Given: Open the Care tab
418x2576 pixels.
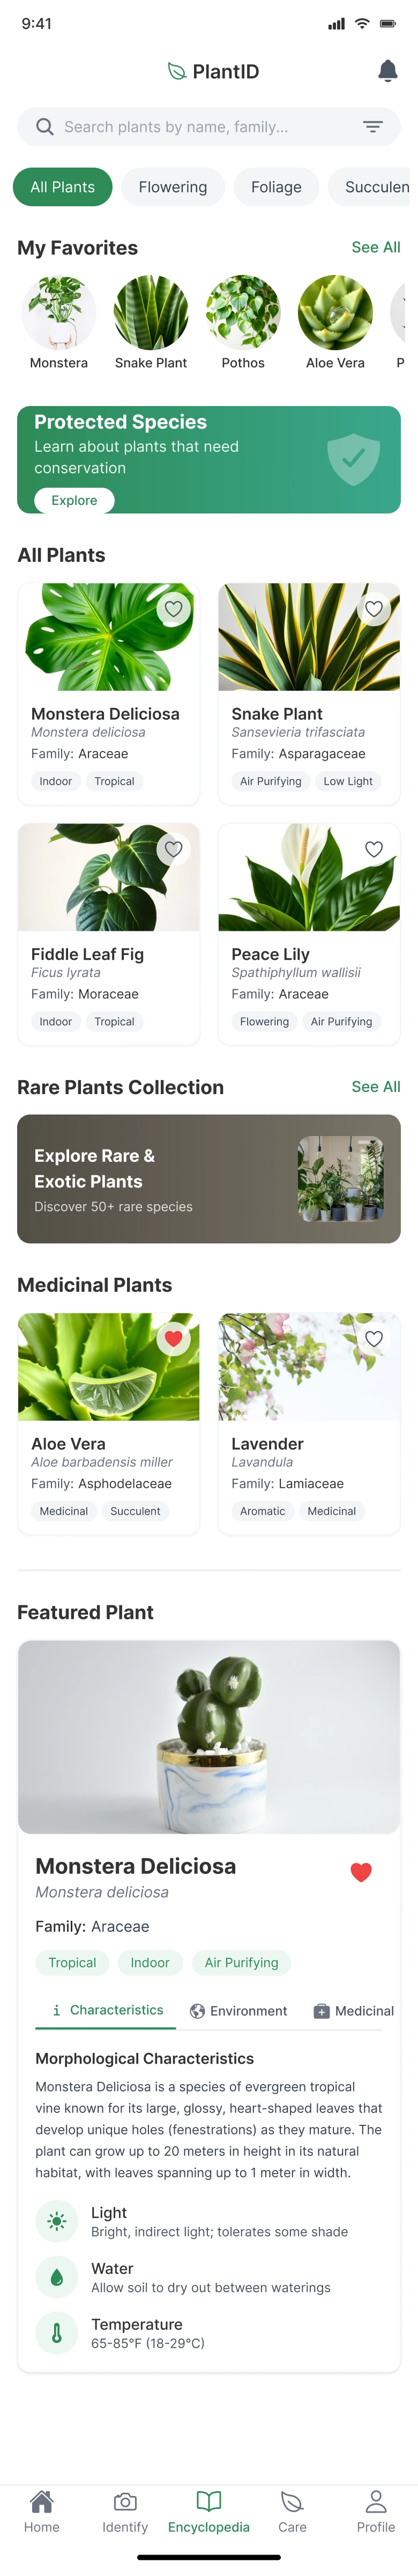Looking at the screenshot, I should (292, 2510).
